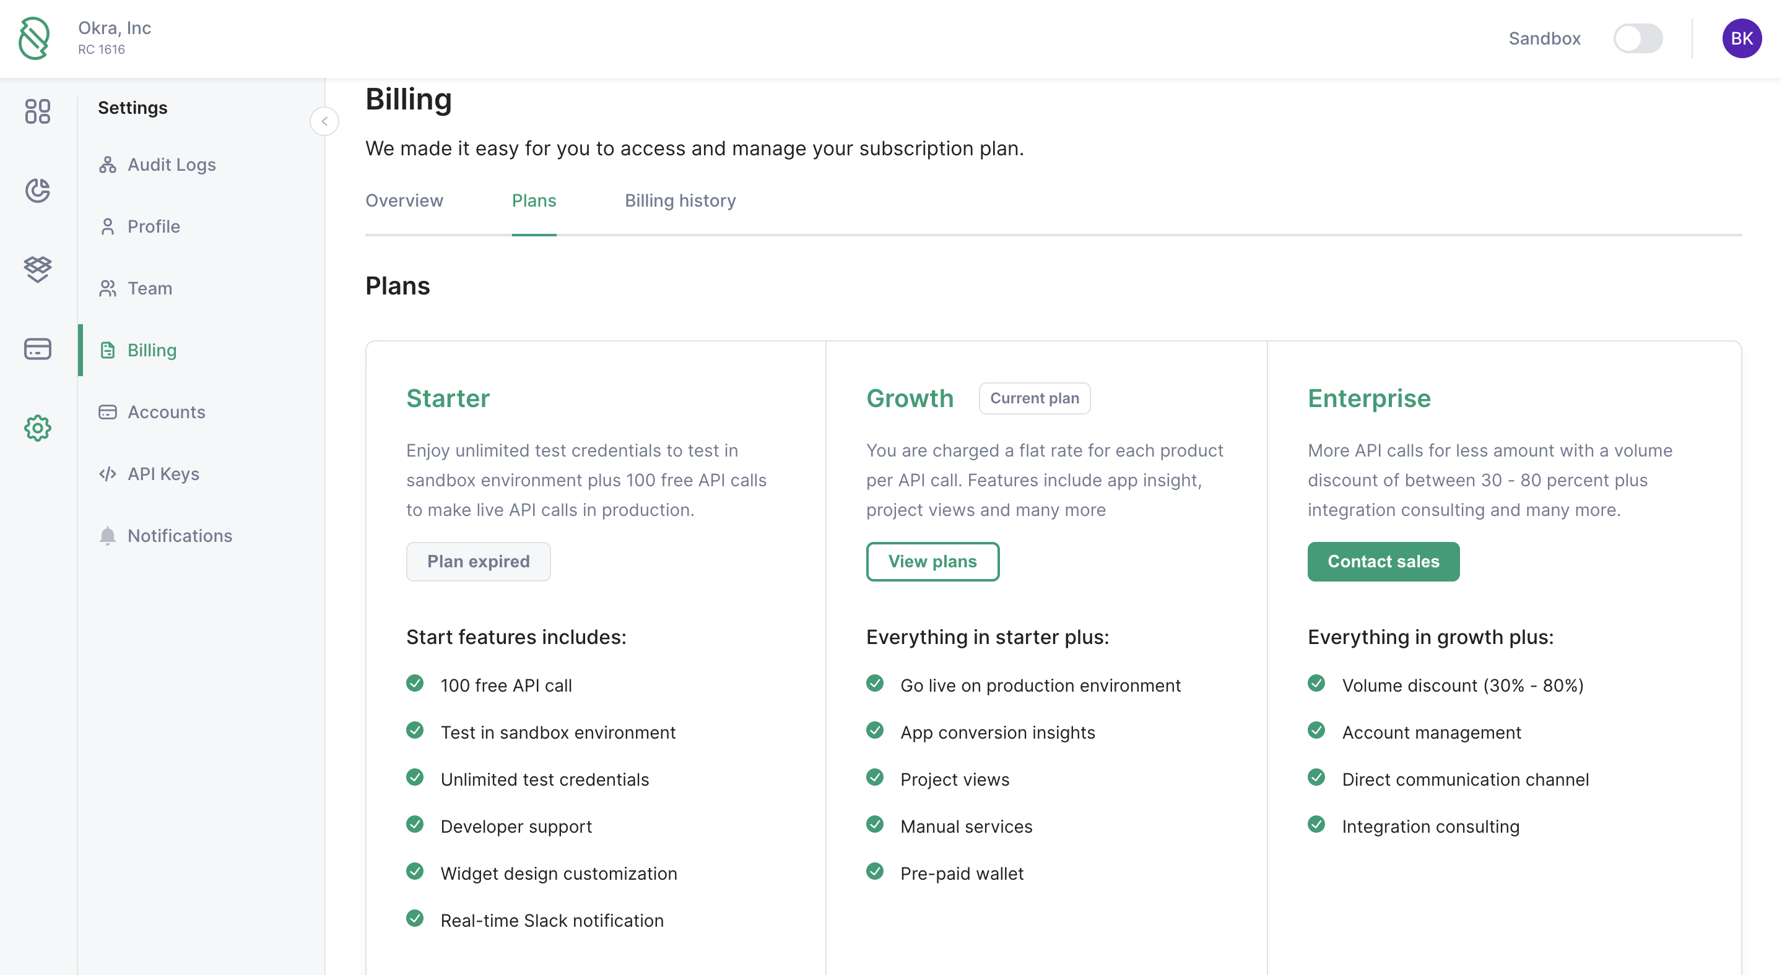Click the stacked layers icon in sidebar

tap(37, 268)
